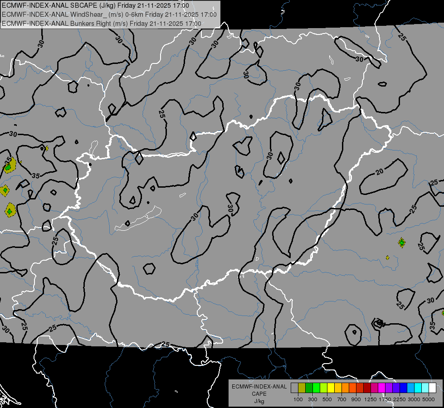Viewport: 444px width, 408px height.
Task: Select the dark green legend swatch
Action: pyautogui.click(x=309, y=388)
